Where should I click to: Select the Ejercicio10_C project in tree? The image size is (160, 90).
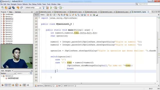[x=9, y=19]
